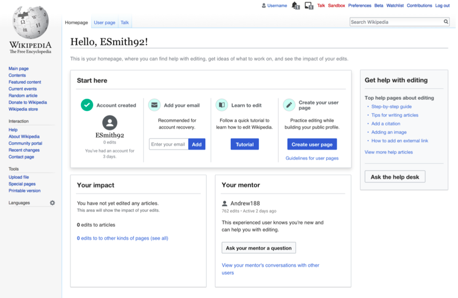Click the green Account created checkmark
The width and height of the screenshot is (458, 298).
(x=87, y=105)
